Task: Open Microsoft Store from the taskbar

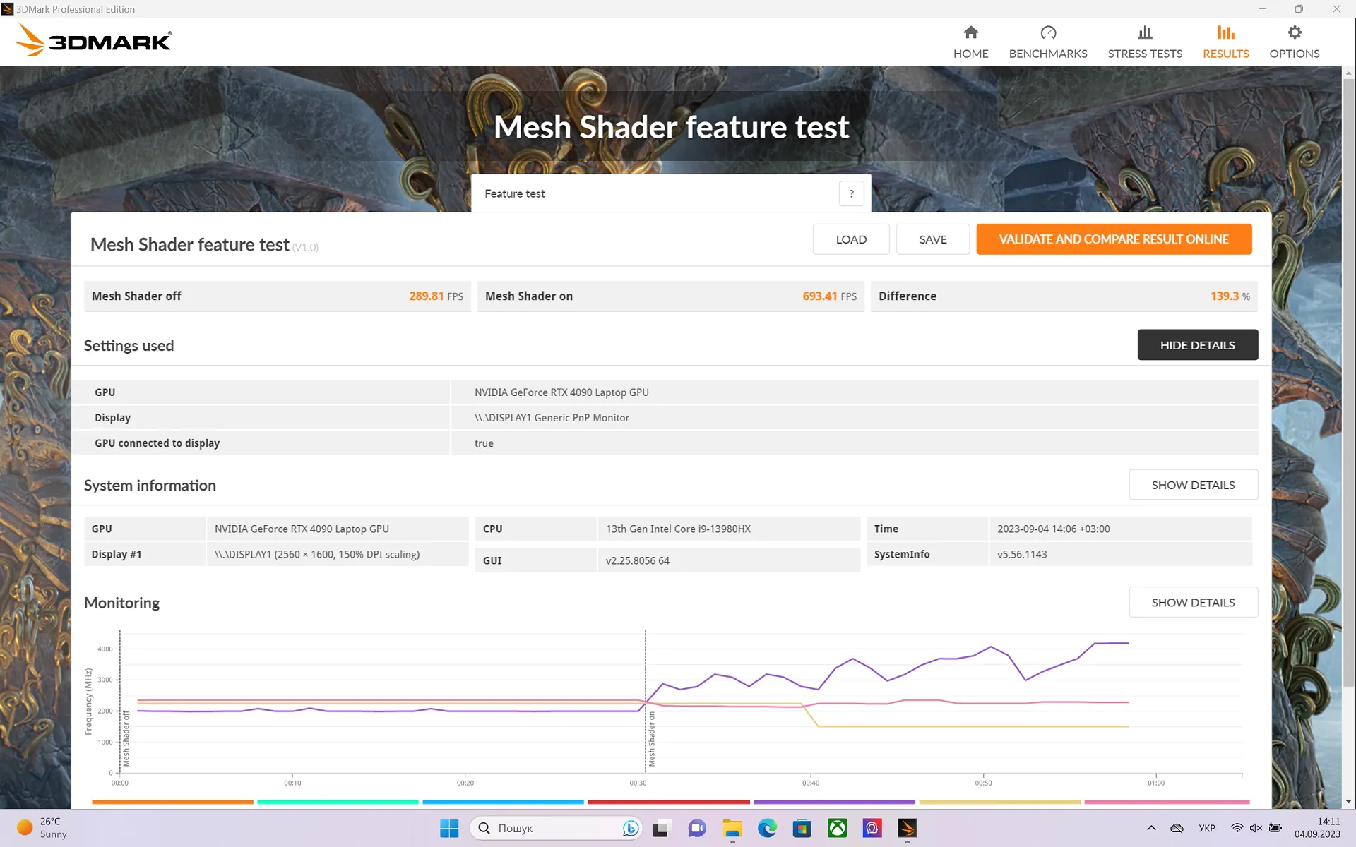Action: coord(802,828)
